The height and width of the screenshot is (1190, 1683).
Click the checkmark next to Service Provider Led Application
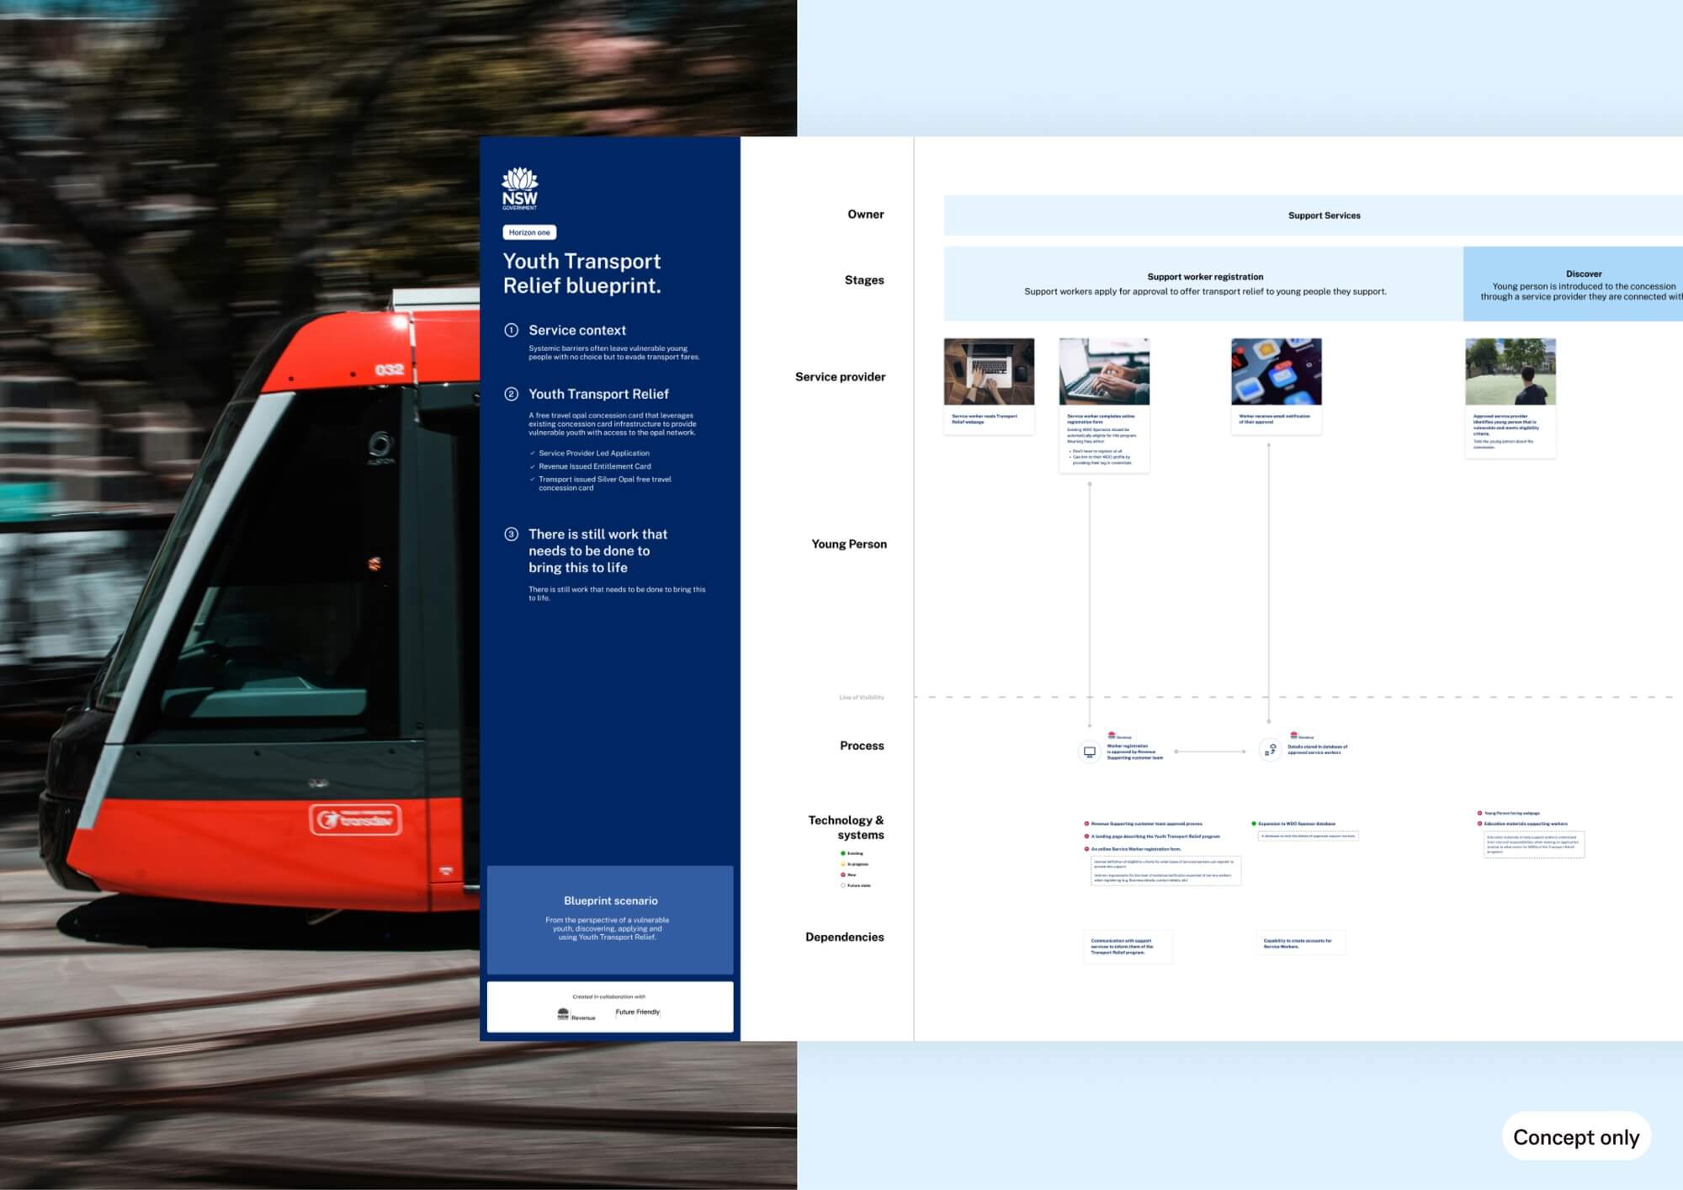pyautogui.click(x=533, y=453)
